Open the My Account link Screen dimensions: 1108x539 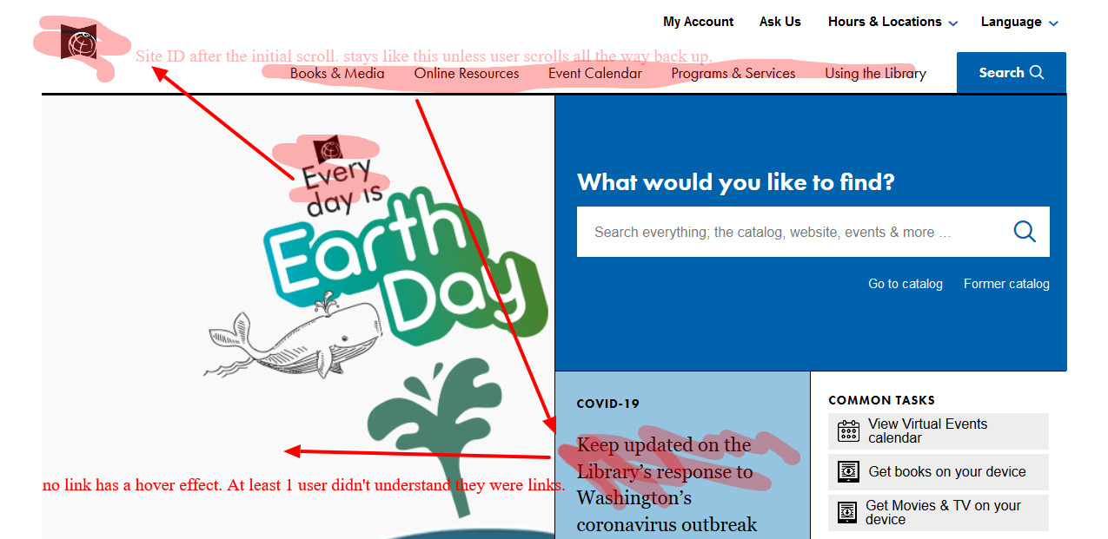pyautogui.click(x=698, y=22)
